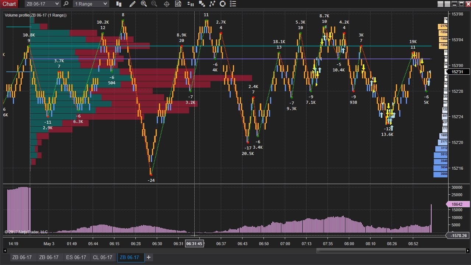Click the -2176 orange delta box
471x265 pixels.
point(443,26)
